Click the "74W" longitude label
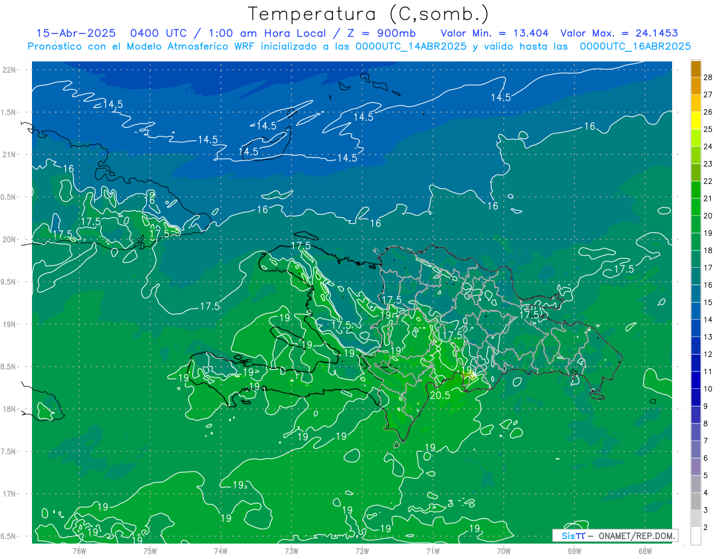The image size is (724, 559). [x=221, y=551]
